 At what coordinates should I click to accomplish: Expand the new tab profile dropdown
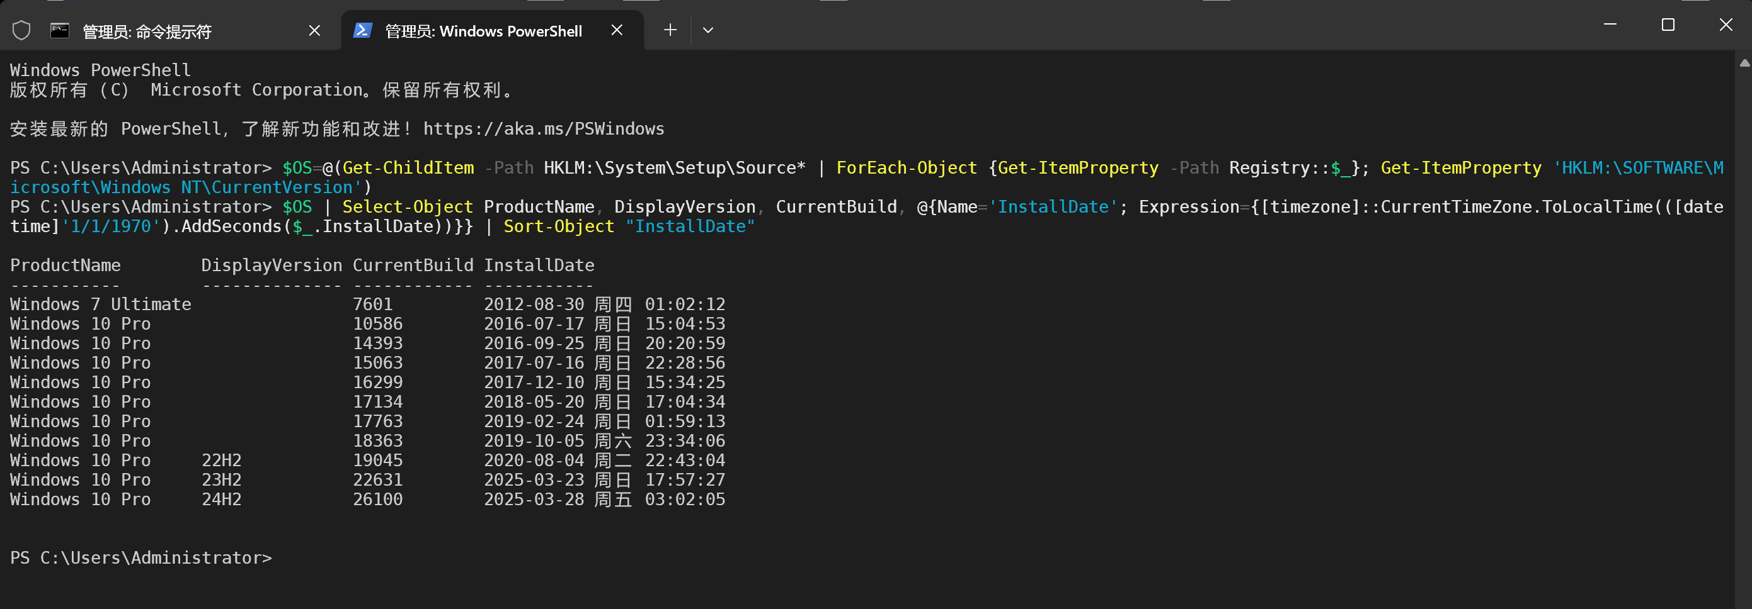point(708,30)
